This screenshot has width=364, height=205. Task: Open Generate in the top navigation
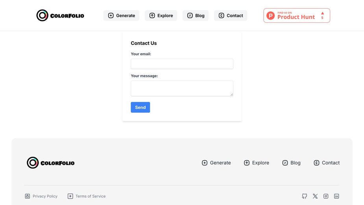tap(121, 16)
